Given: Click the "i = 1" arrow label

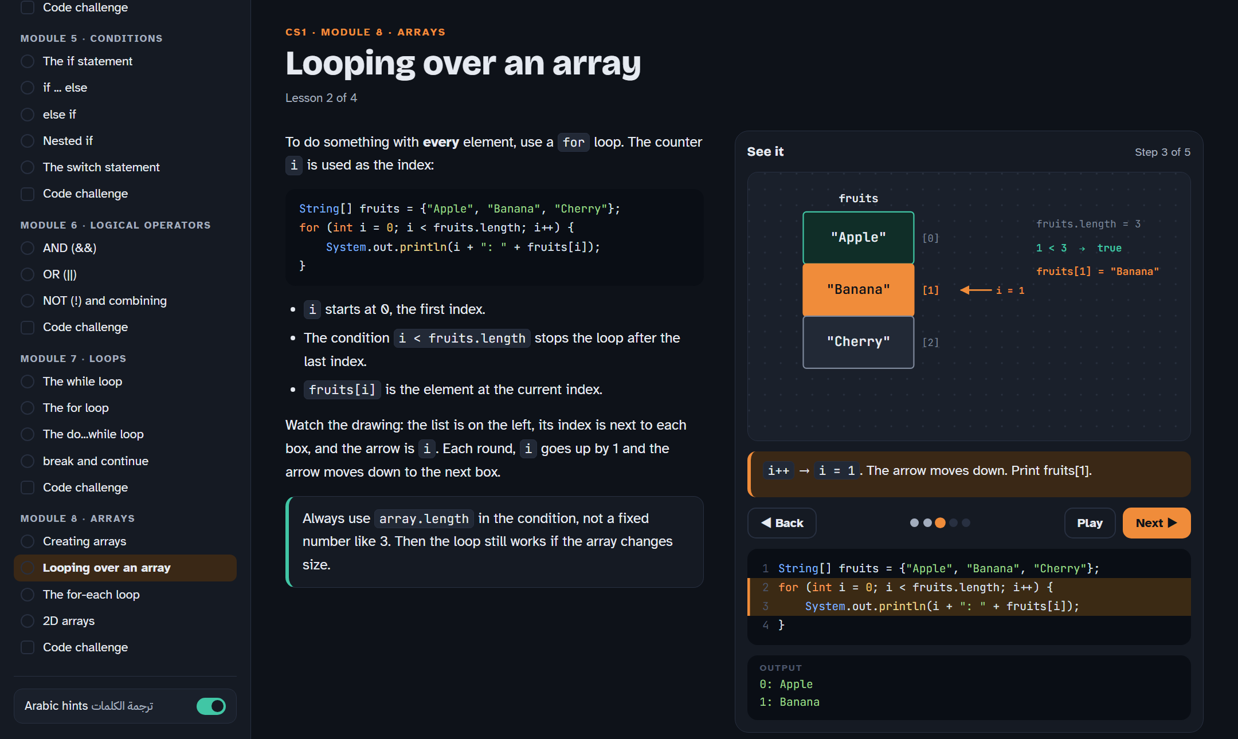Looking at the screenshot, I should tap(1010, 290).
